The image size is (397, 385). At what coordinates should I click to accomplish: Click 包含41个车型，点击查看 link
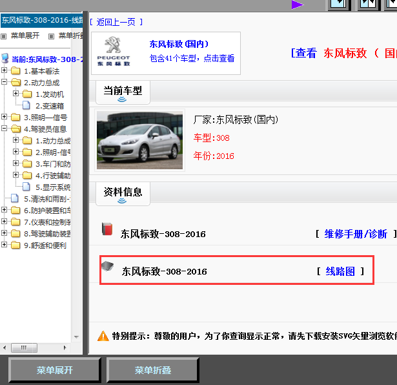pos(192,58)
